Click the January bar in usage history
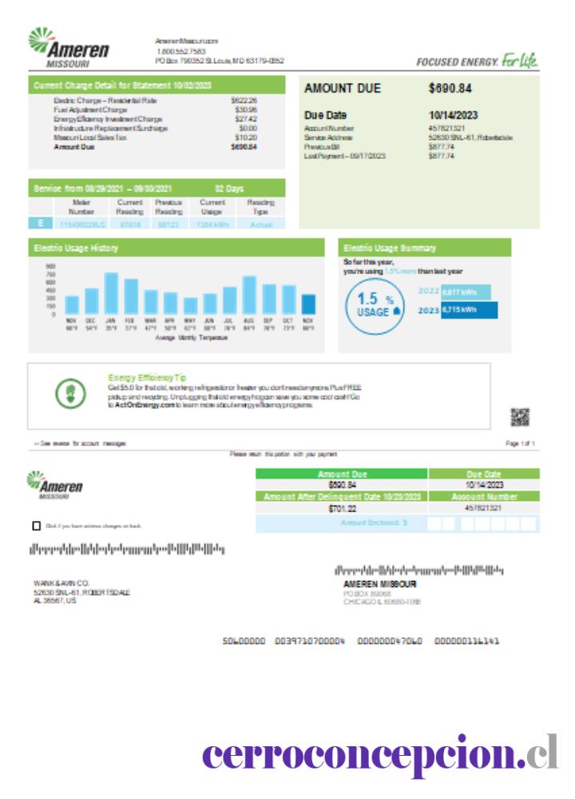 (x=111, y=293)
